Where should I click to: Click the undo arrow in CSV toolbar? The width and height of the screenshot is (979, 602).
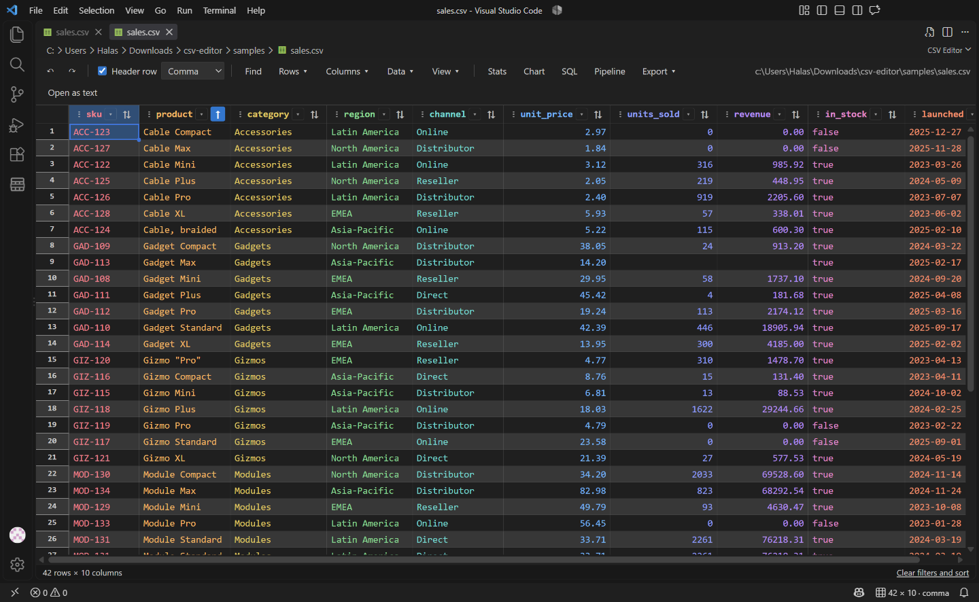[x=50, y=71]
